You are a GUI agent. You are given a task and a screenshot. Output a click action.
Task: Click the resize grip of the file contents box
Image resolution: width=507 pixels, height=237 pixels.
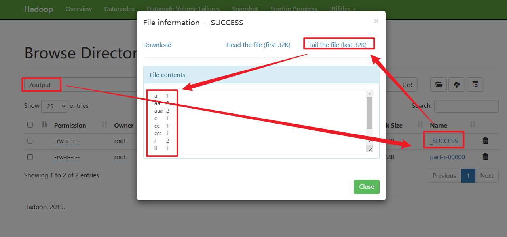370,149
